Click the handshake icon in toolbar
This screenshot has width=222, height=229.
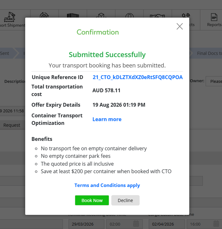(x=157, y=16)
